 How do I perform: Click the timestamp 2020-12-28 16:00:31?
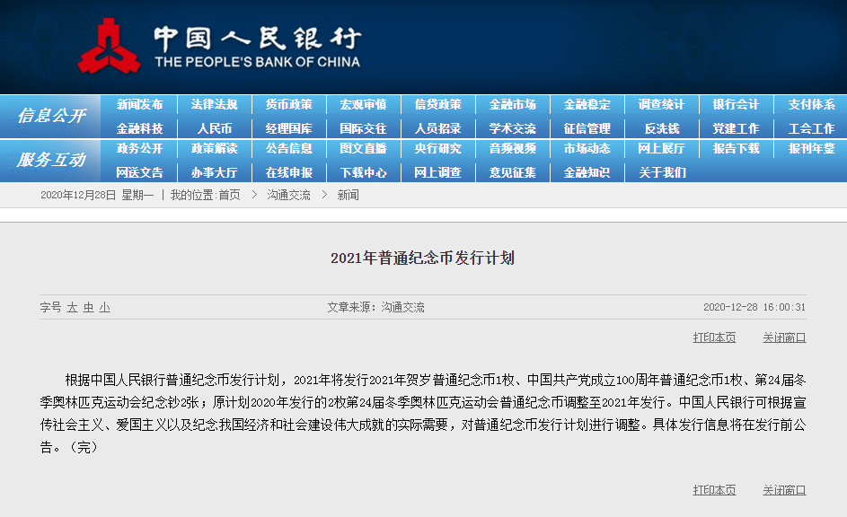click(x=754, y=307)
